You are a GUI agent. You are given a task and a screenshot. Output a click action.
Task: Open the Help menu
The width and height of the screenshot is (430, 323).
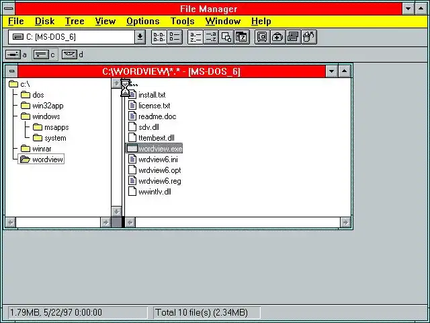pos(261,22)
